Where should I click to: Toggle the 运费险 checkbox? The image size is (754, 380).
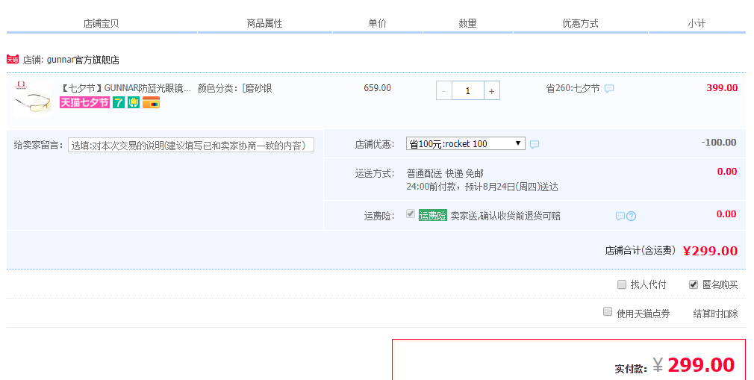[410, 214]
